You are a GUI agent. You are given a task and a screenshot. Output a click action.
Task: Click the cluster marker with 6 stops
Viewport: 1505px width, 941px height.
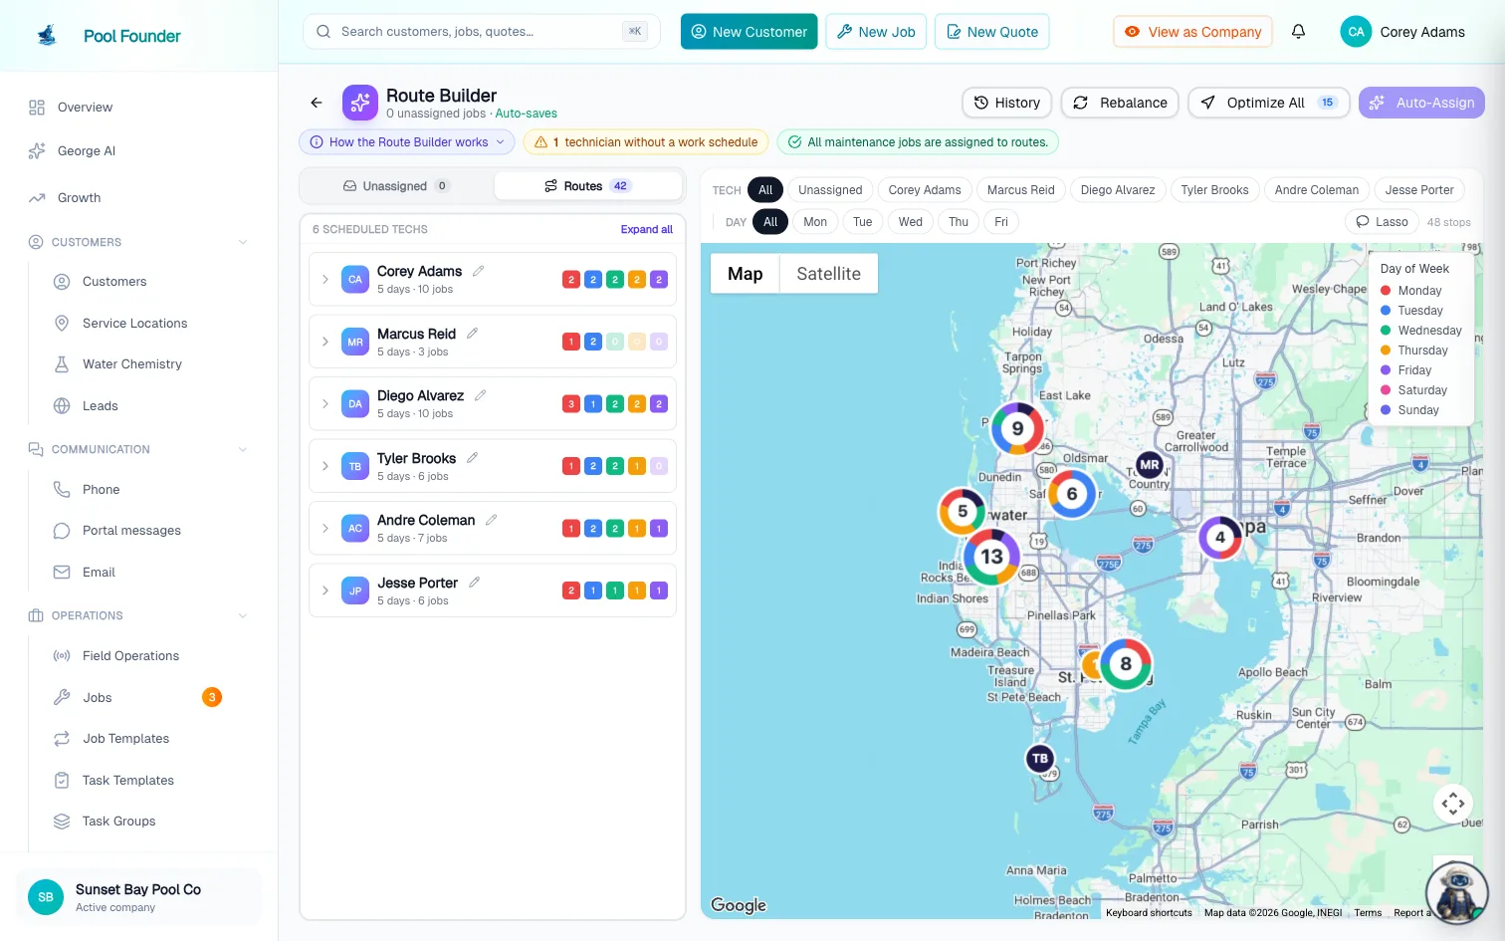click(1072, 494)
